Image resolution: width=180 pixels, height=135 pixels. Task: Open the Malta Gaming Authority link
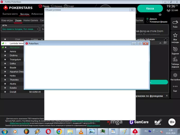point(20,123)
